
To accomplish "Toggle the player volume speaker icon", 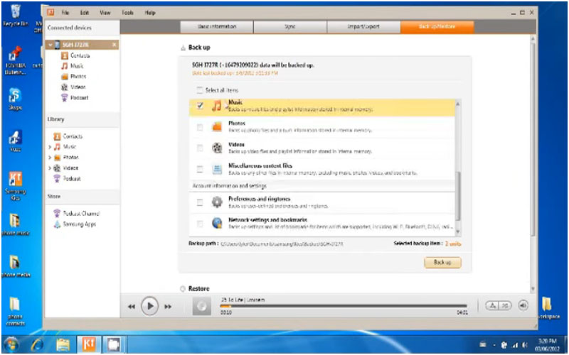I will point(523,306).
